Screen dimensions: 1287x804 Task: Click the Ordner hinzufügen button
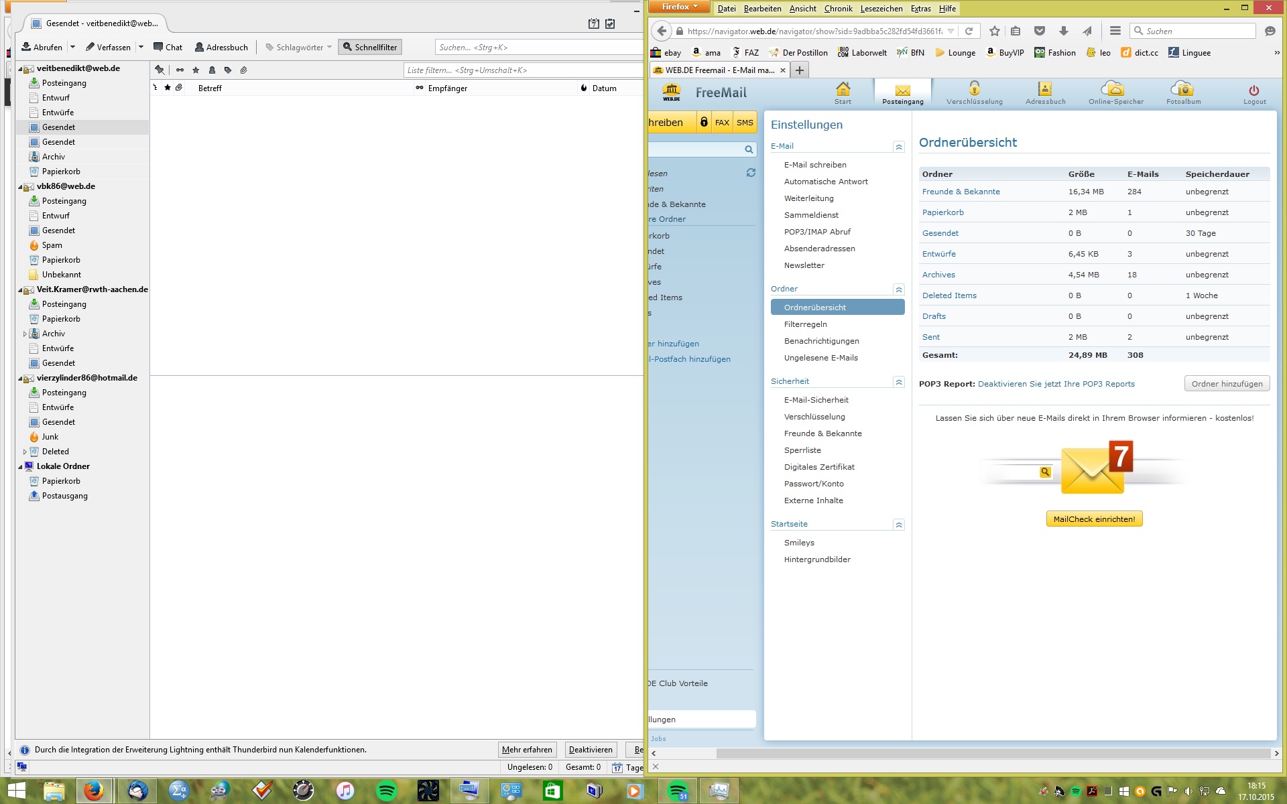point(1227,384)
